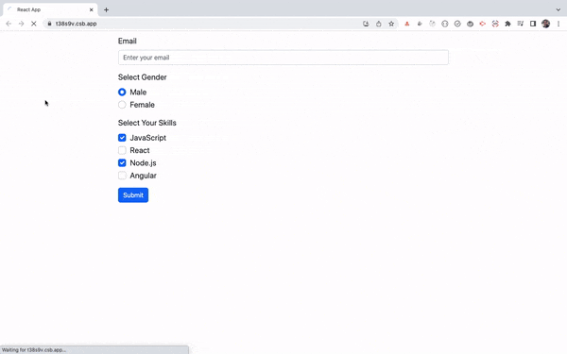Screen dimensions: 567x354
Task: Click the browser forward arrow
Action: pos(21,24)
